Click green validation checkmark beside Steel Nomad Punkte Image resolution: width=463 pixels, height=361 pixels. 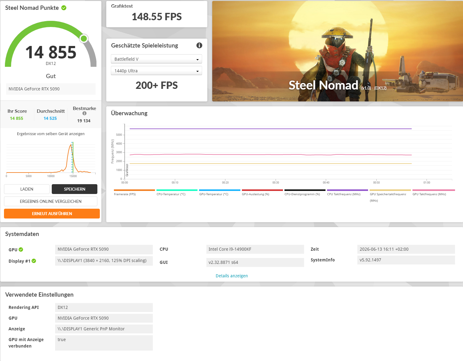[x=64, y=8]
